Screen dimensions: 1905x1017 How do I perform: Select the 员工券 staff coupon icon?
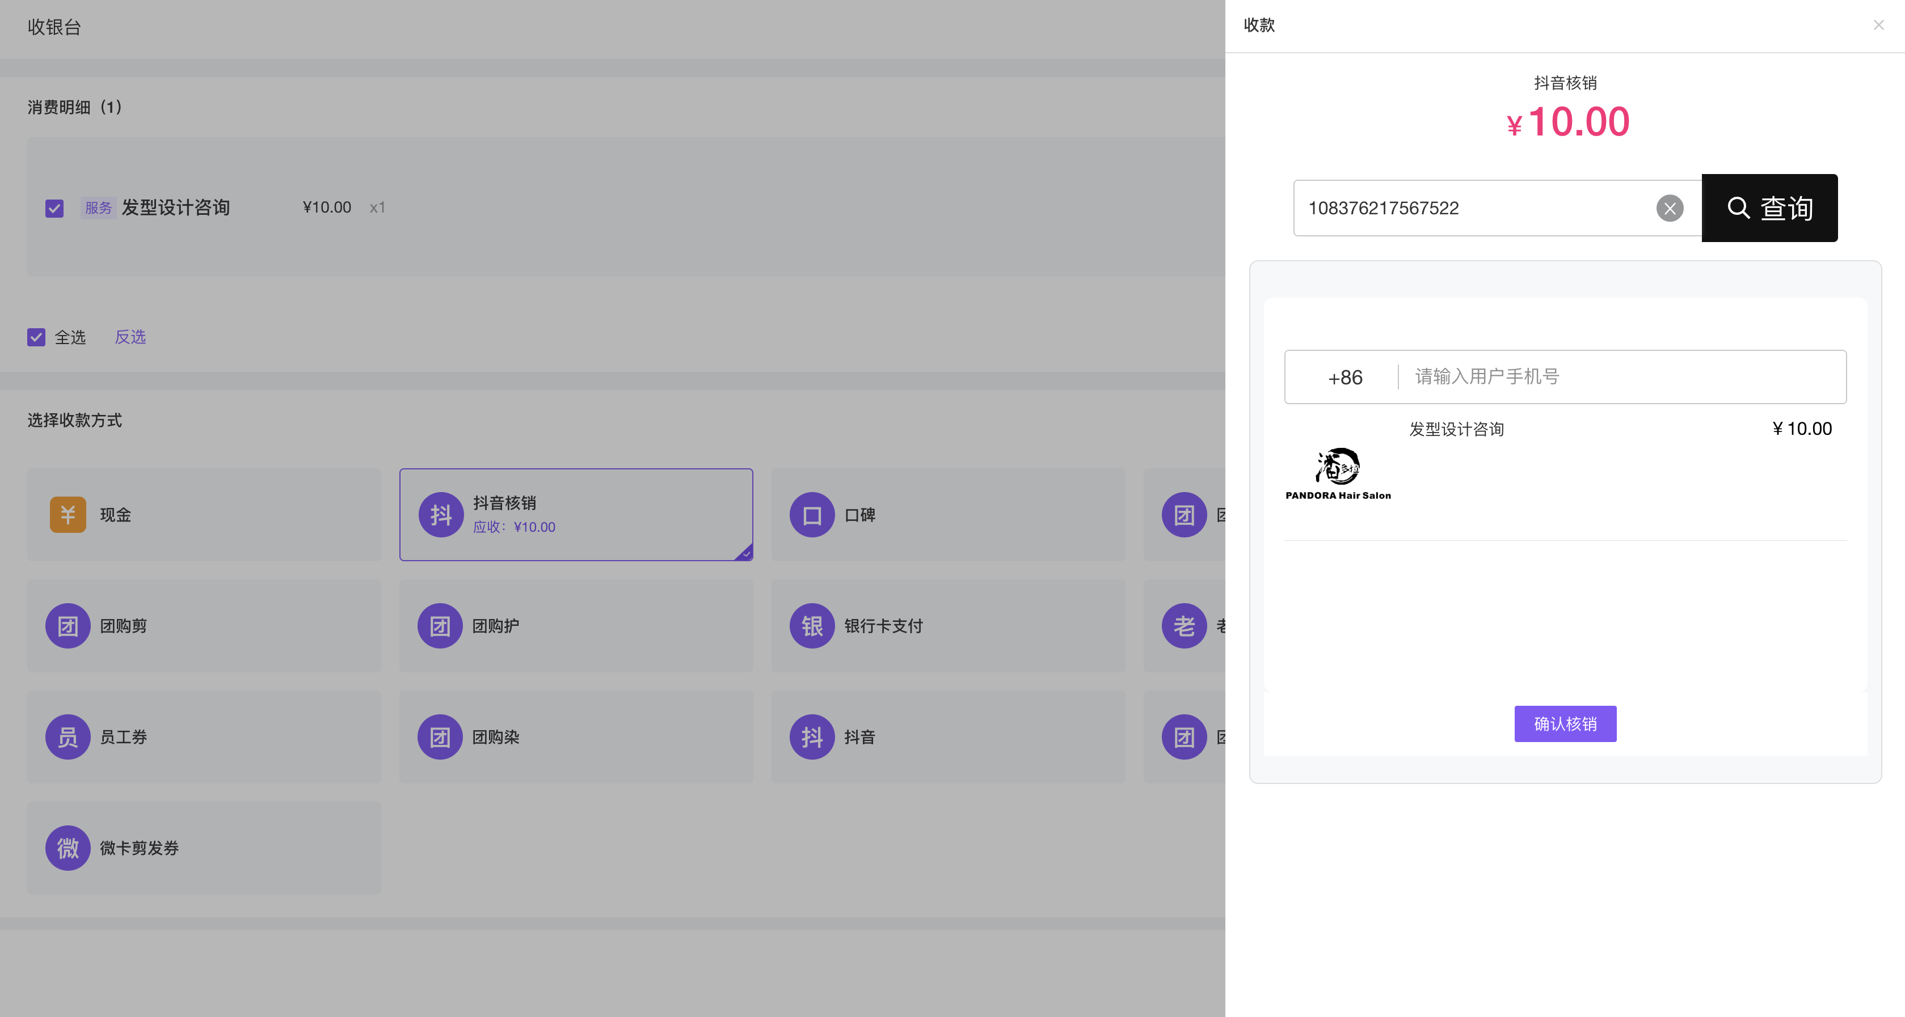[68, 737]
